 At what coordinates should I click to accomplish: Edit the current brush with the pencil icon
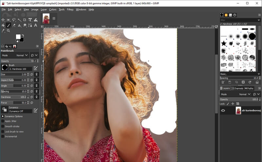(x=36, y=68)
